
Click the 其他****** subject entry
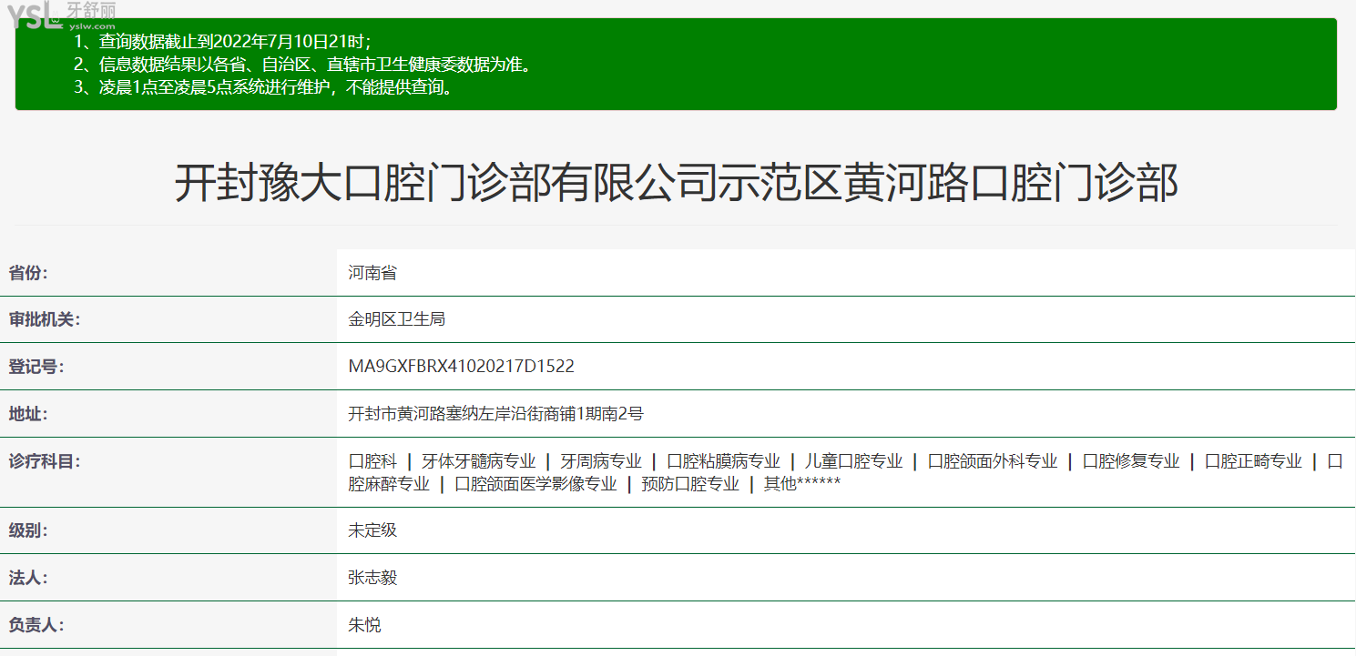point(801,484)
